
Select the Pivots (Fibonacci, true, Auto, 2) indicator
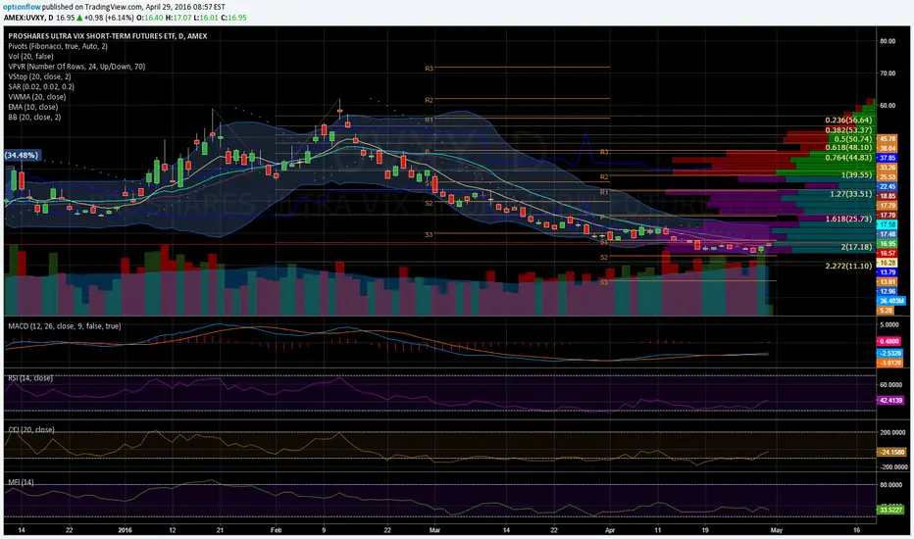point(58,46)
